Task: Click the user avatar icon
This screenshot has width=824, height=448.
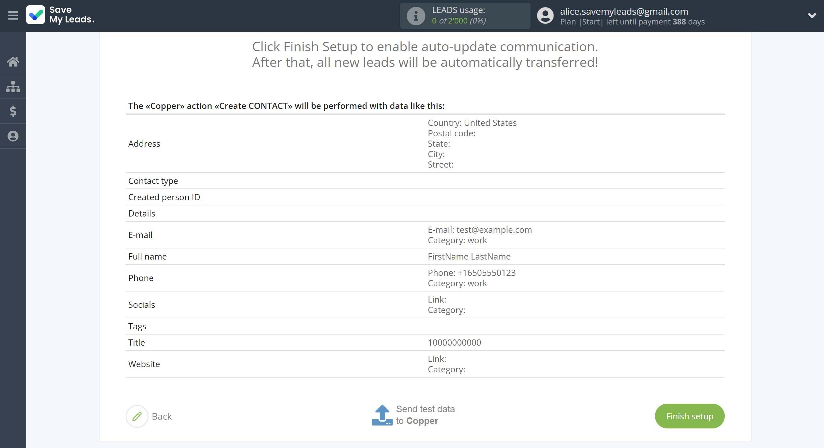Action: 545,16
